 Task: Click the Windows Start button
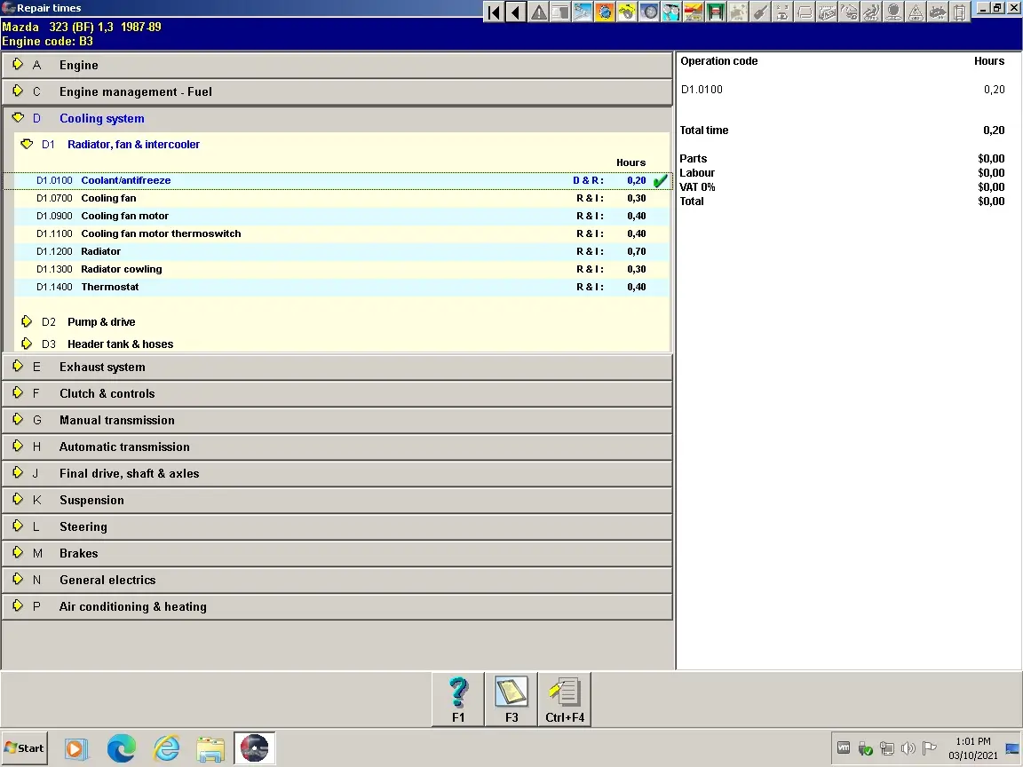[x=24, y=748]
